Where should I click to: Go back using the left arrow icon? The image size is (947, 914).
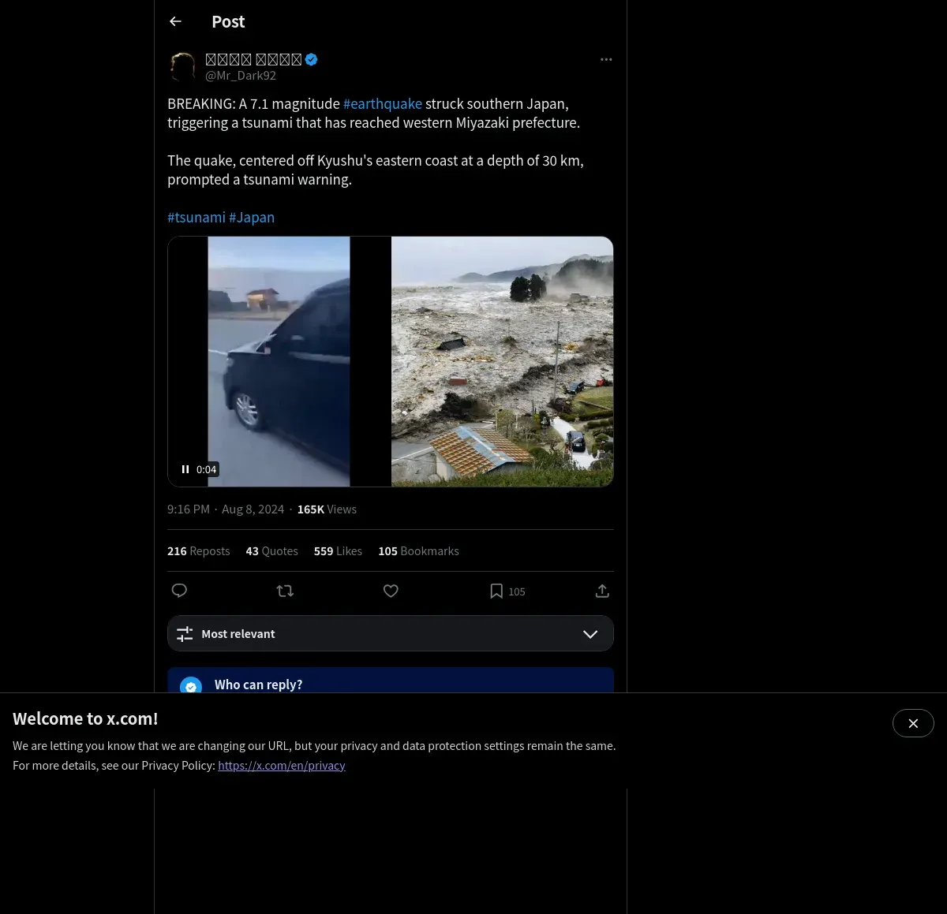coord(175,21)
